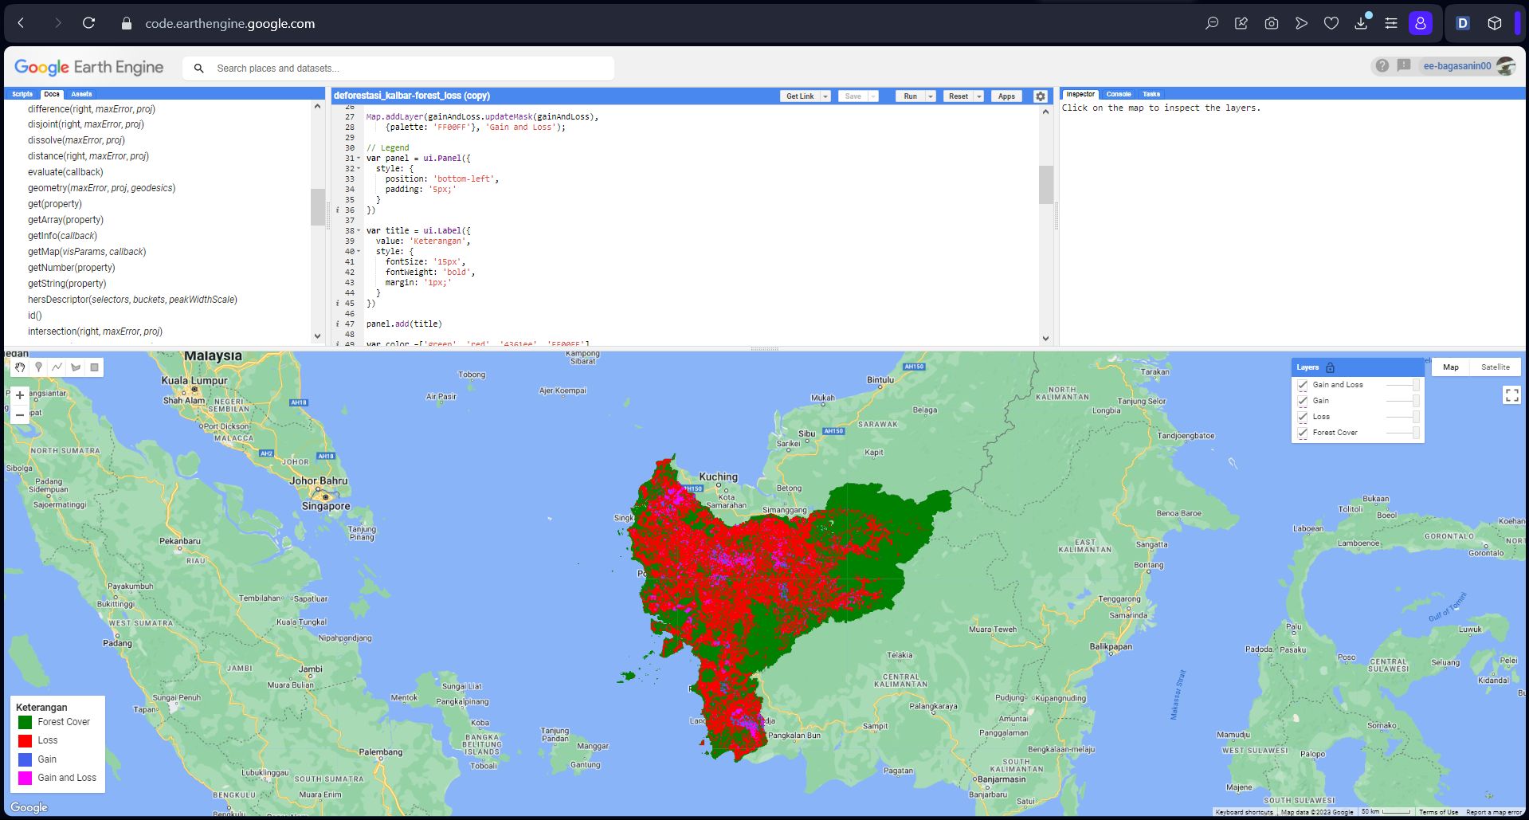Select the draw polygon shape tool
This screenshot has width=1529, height=820.
pyautogui.click(x=76, y=367)
